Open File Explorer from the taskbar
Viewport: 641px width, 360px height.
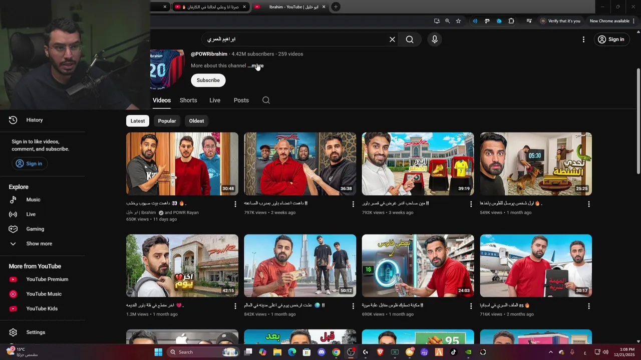pyautogui.click(x=277, y=352)
